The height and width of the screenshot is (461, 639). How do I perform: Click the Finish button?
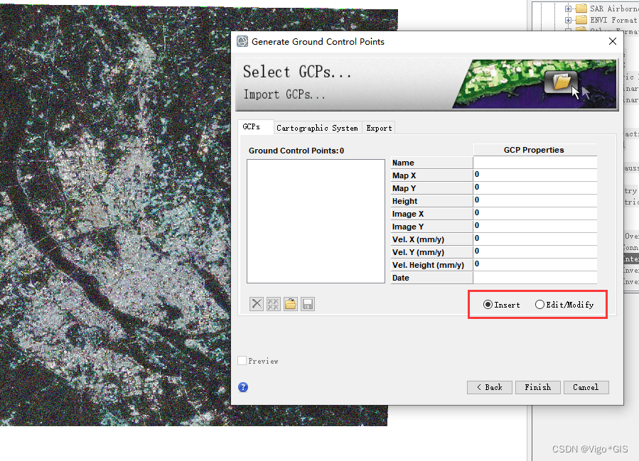538,387
